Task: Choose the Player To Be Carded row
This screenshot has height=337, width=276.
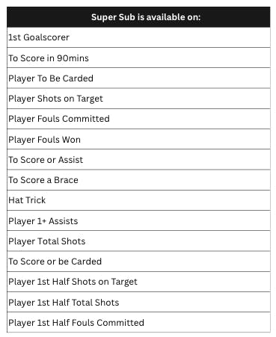Action: tap(138, 78)
